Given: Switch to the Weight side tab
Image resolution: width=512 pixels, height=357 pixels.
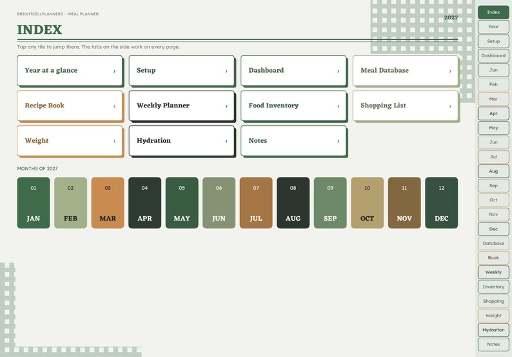Looking at the screenshot, I should pyautogui.click(x=493, y=316).
